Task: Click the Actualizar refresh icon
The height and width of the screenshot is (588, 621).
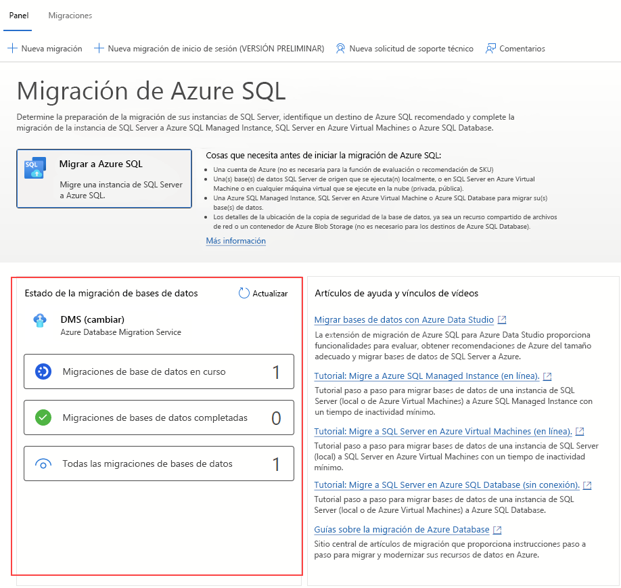Action: point(242,294)
